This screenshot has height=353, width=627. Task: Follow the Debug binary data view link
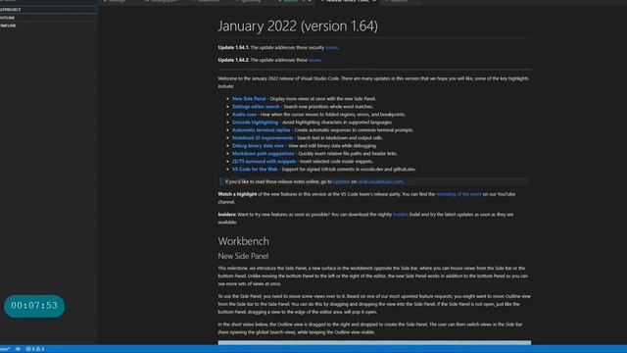[258, 146]
